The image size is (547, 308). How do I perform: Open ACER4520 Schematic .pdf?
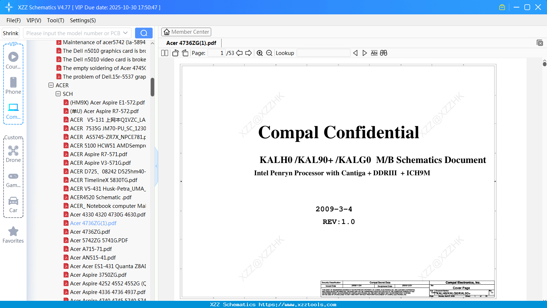98,197
